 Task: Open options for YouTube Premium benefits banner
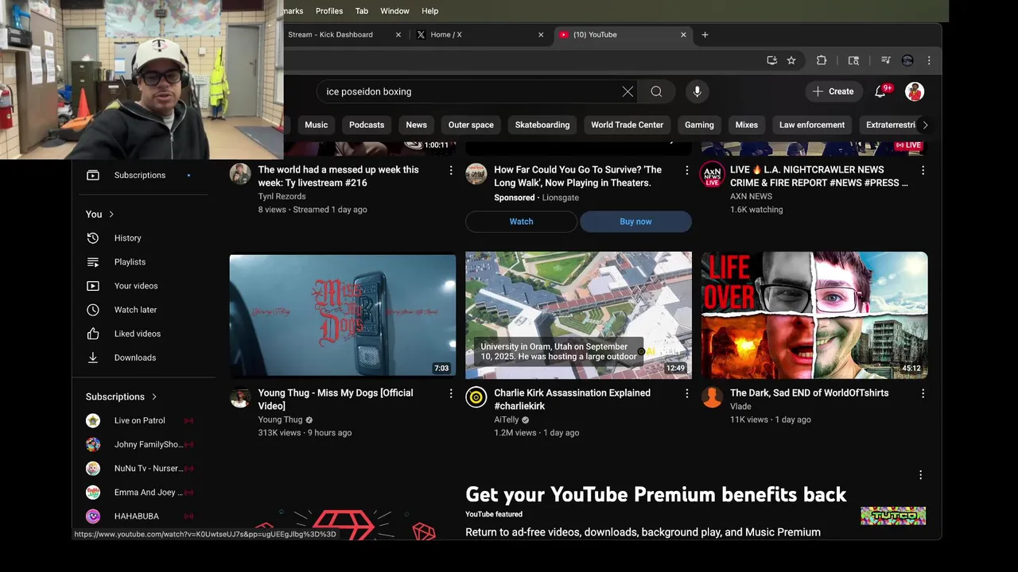pyautogui.click(x=920, y=475)
